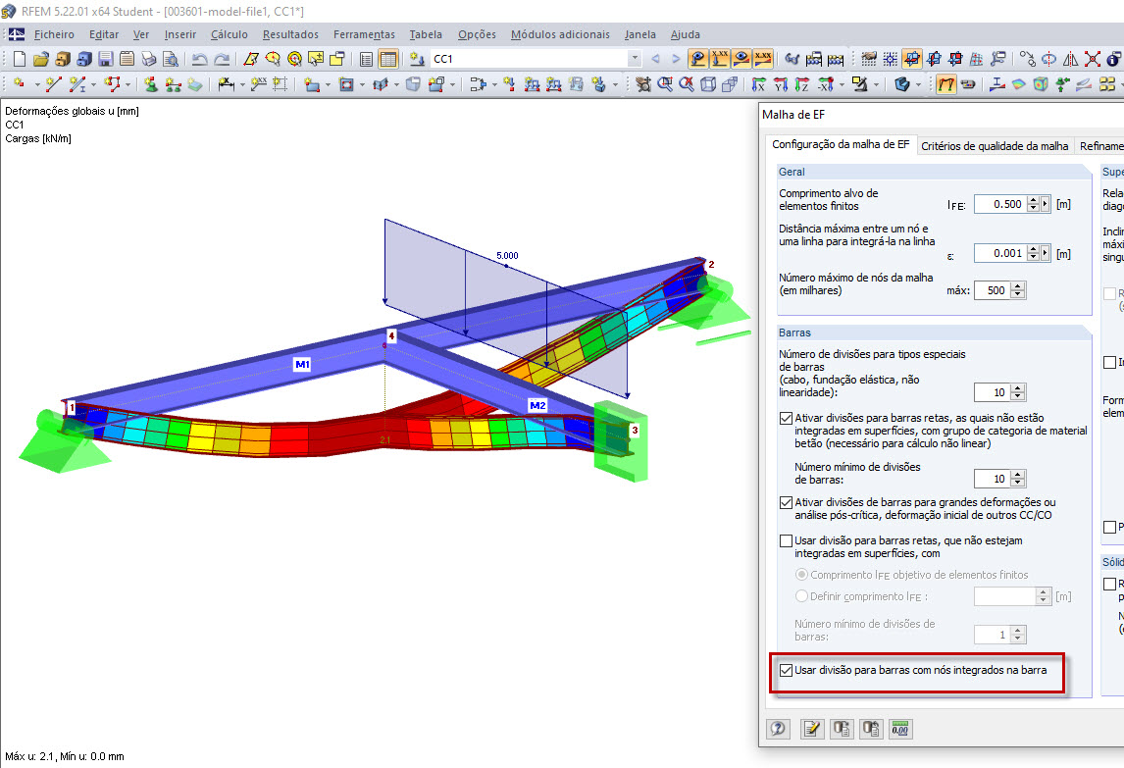Click node label 4 in the model view
The width and height of the screenshot is (1124, 768).
tap(391, 335)
